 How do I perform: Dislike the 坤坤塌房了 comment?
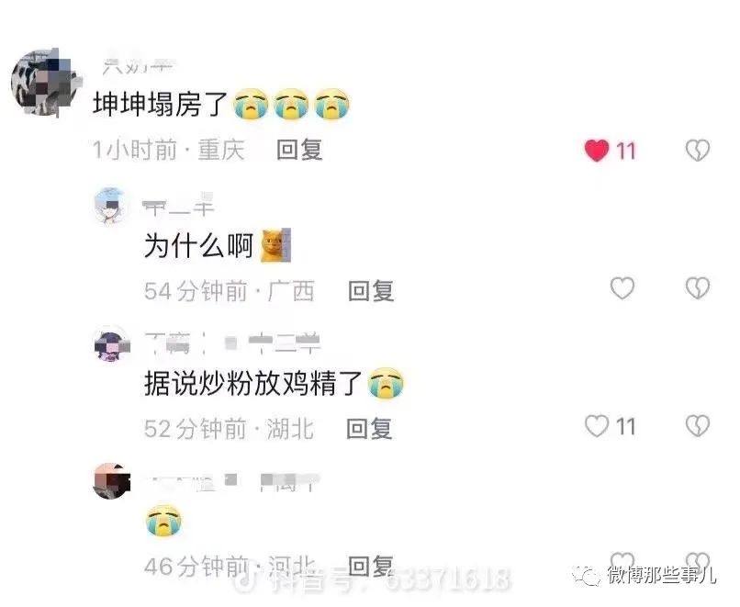698,151
